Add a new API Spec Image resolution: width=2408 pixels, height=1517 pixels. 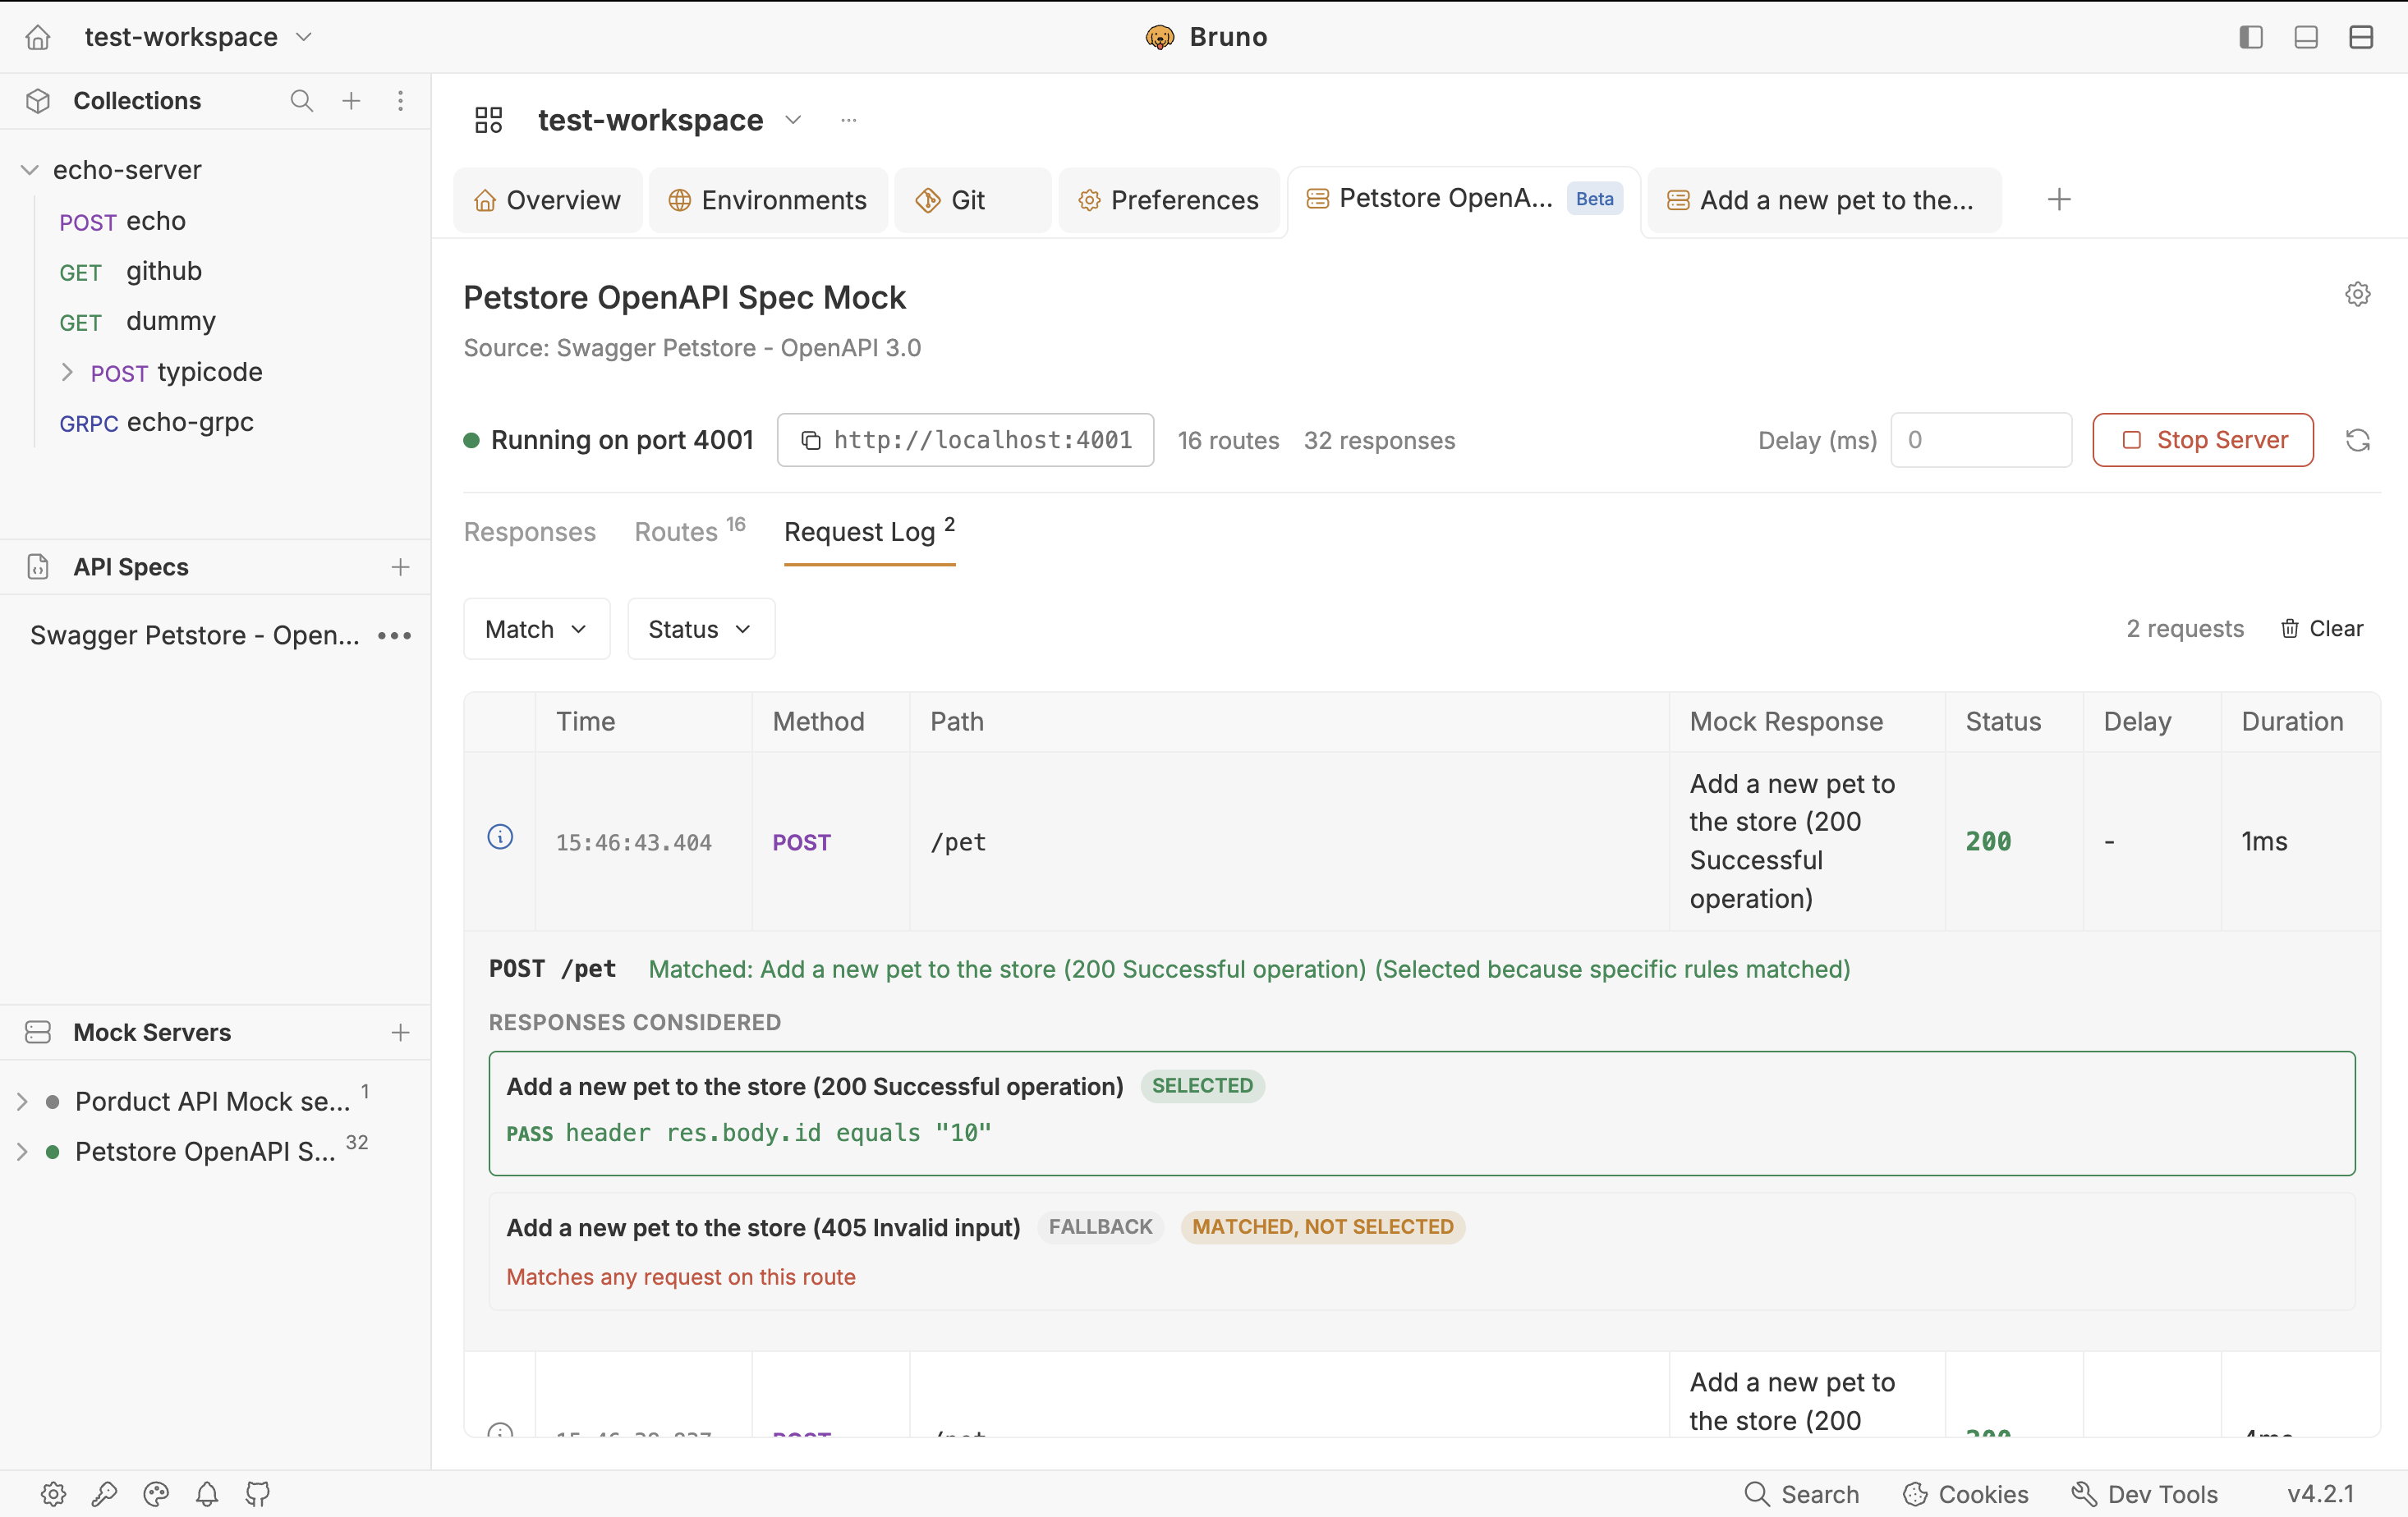tap(400, 566)
